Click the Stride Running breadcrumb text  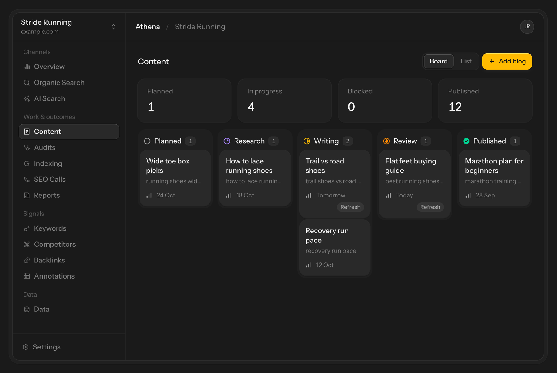pyautogui.click(x=200, y=27)
